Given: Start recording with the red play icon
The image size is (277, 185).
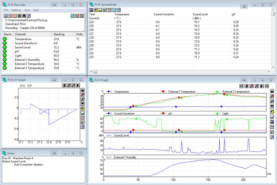Looking at the screenshot, I should (x=15, y=16).
